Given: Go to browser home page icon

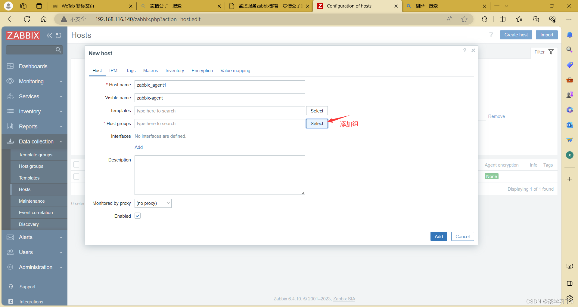Looking at the screenshot, I should coord(44,19).
